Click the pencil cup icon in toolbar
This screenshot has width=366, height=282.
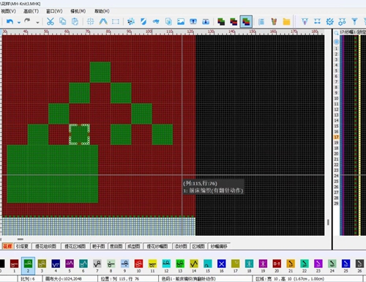click(x=274, y=22)
